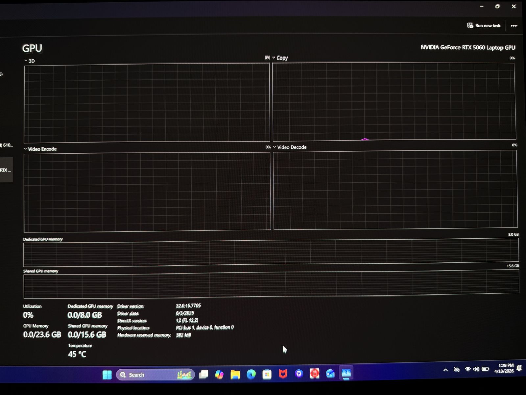Image resolution: width=526 pixels, height=395 pixels.
Task: Change the Video Decode graph engine
Action: coord(290,147)
